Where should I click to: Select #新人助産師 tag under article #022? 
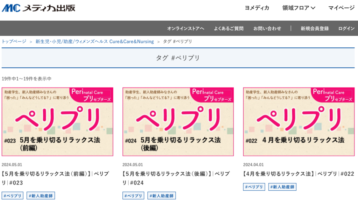282,187
